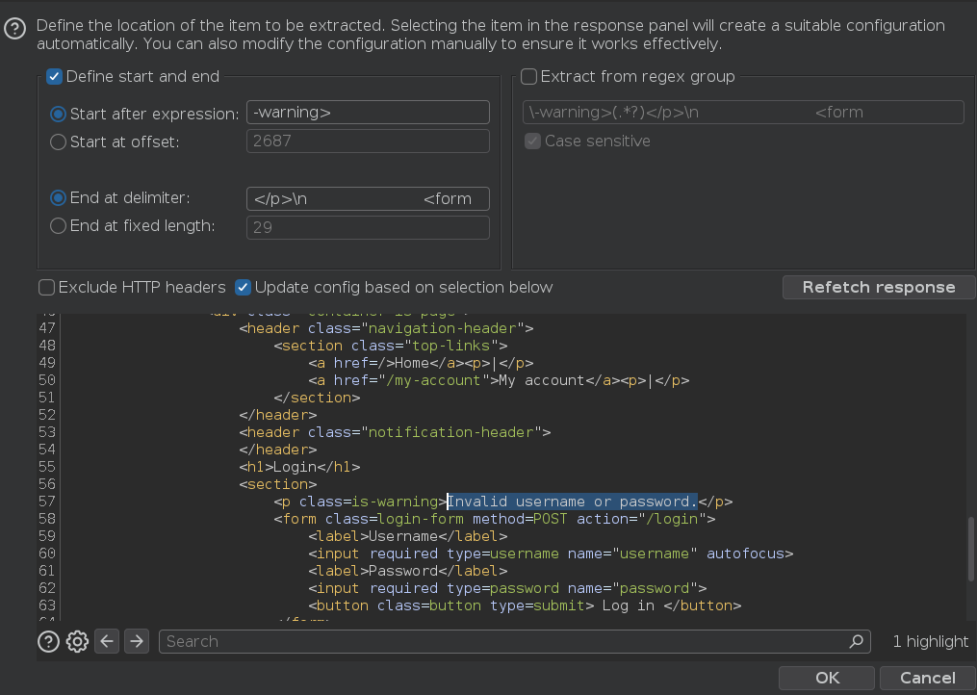The width and height of the screenshot is (977, 695).
Task: Select End at delimiter radio button
Action: tap(58, 198)
